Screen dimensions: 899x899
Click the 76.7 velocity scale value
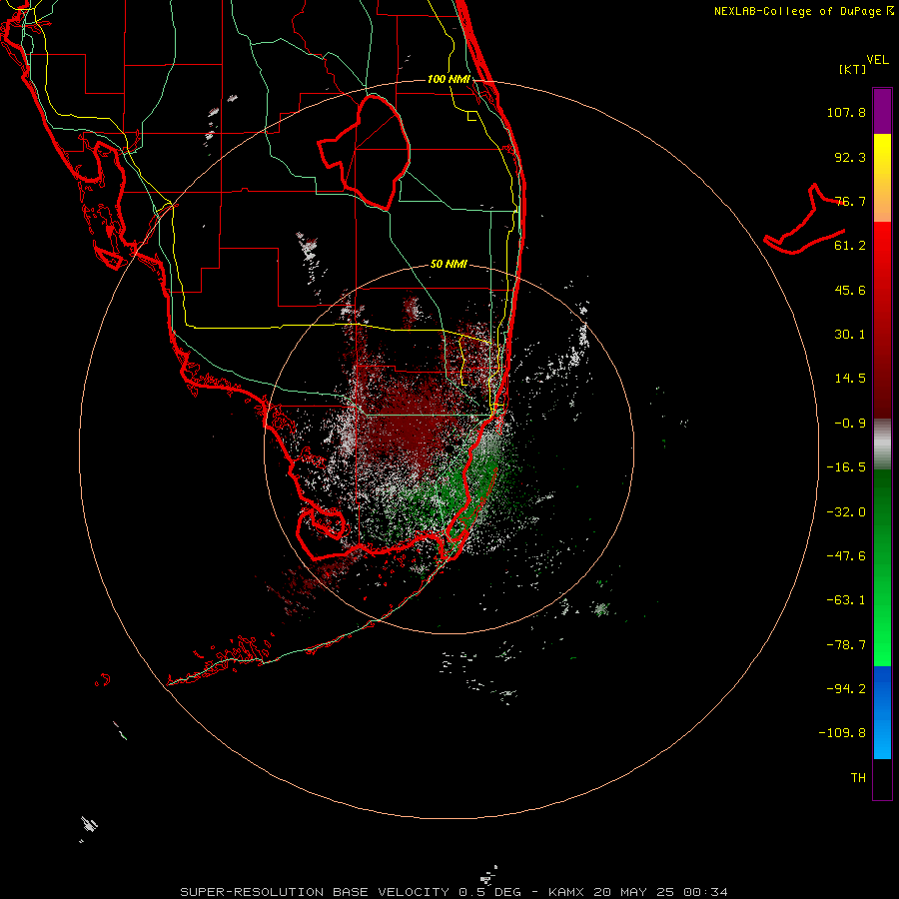click(x=850, y=201)
